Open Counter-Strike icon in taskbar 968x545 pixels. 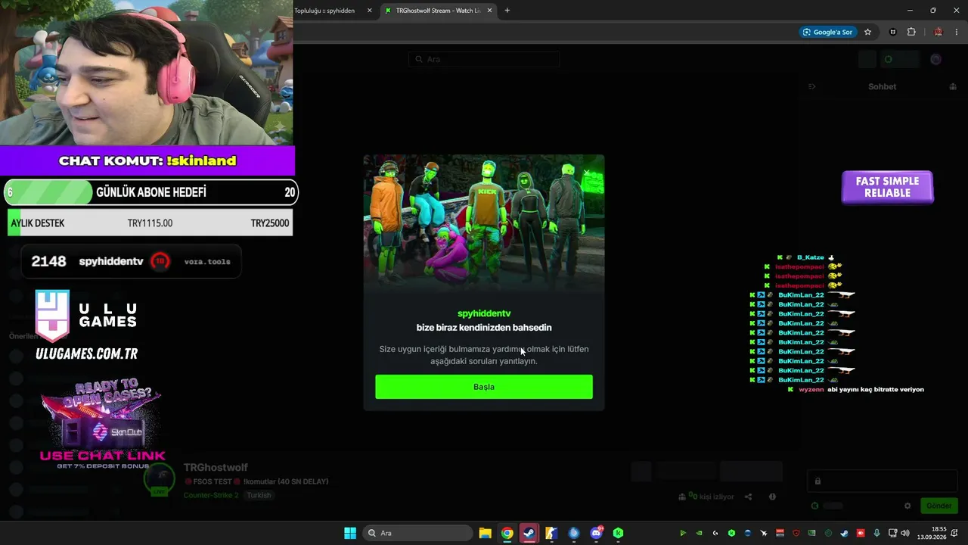551,533
